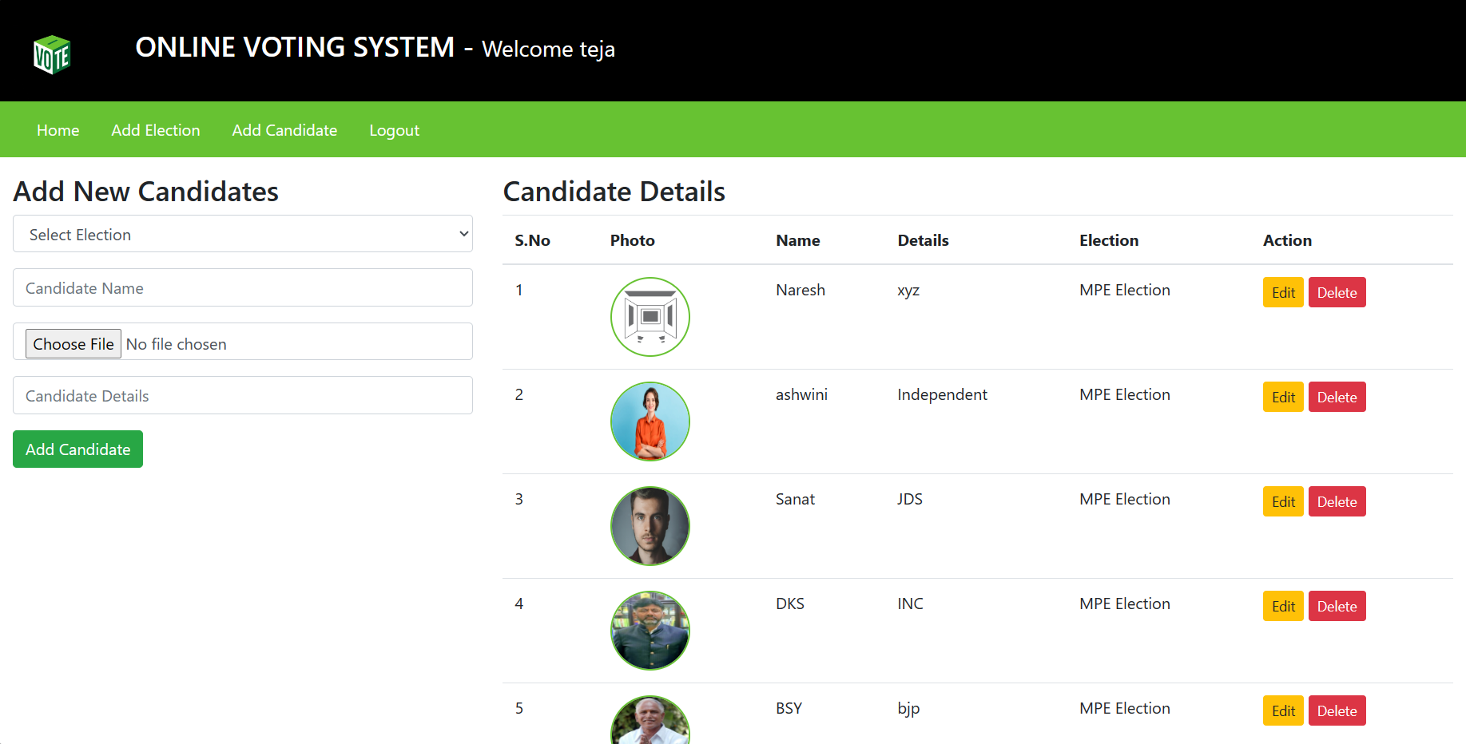
Task: Click the 'Action' column header
Action: point(1287,240)
